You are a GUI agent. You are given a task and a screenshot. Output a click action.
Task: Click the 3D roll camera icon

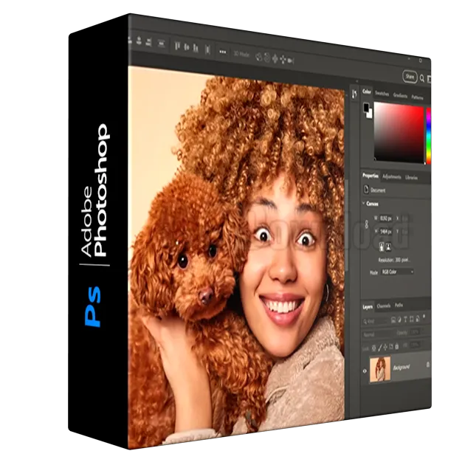coord(267,58)
